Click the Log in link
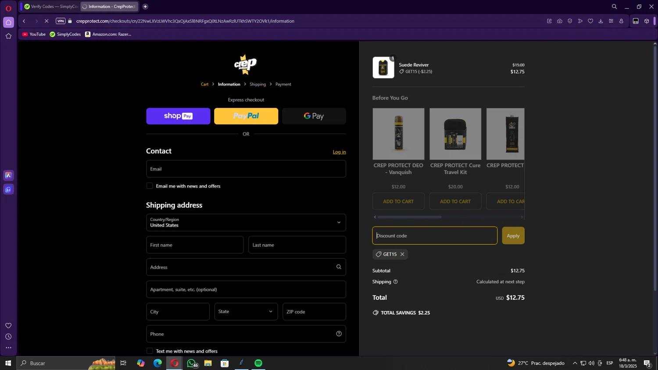The image size is (658, 370). (339, 152)
